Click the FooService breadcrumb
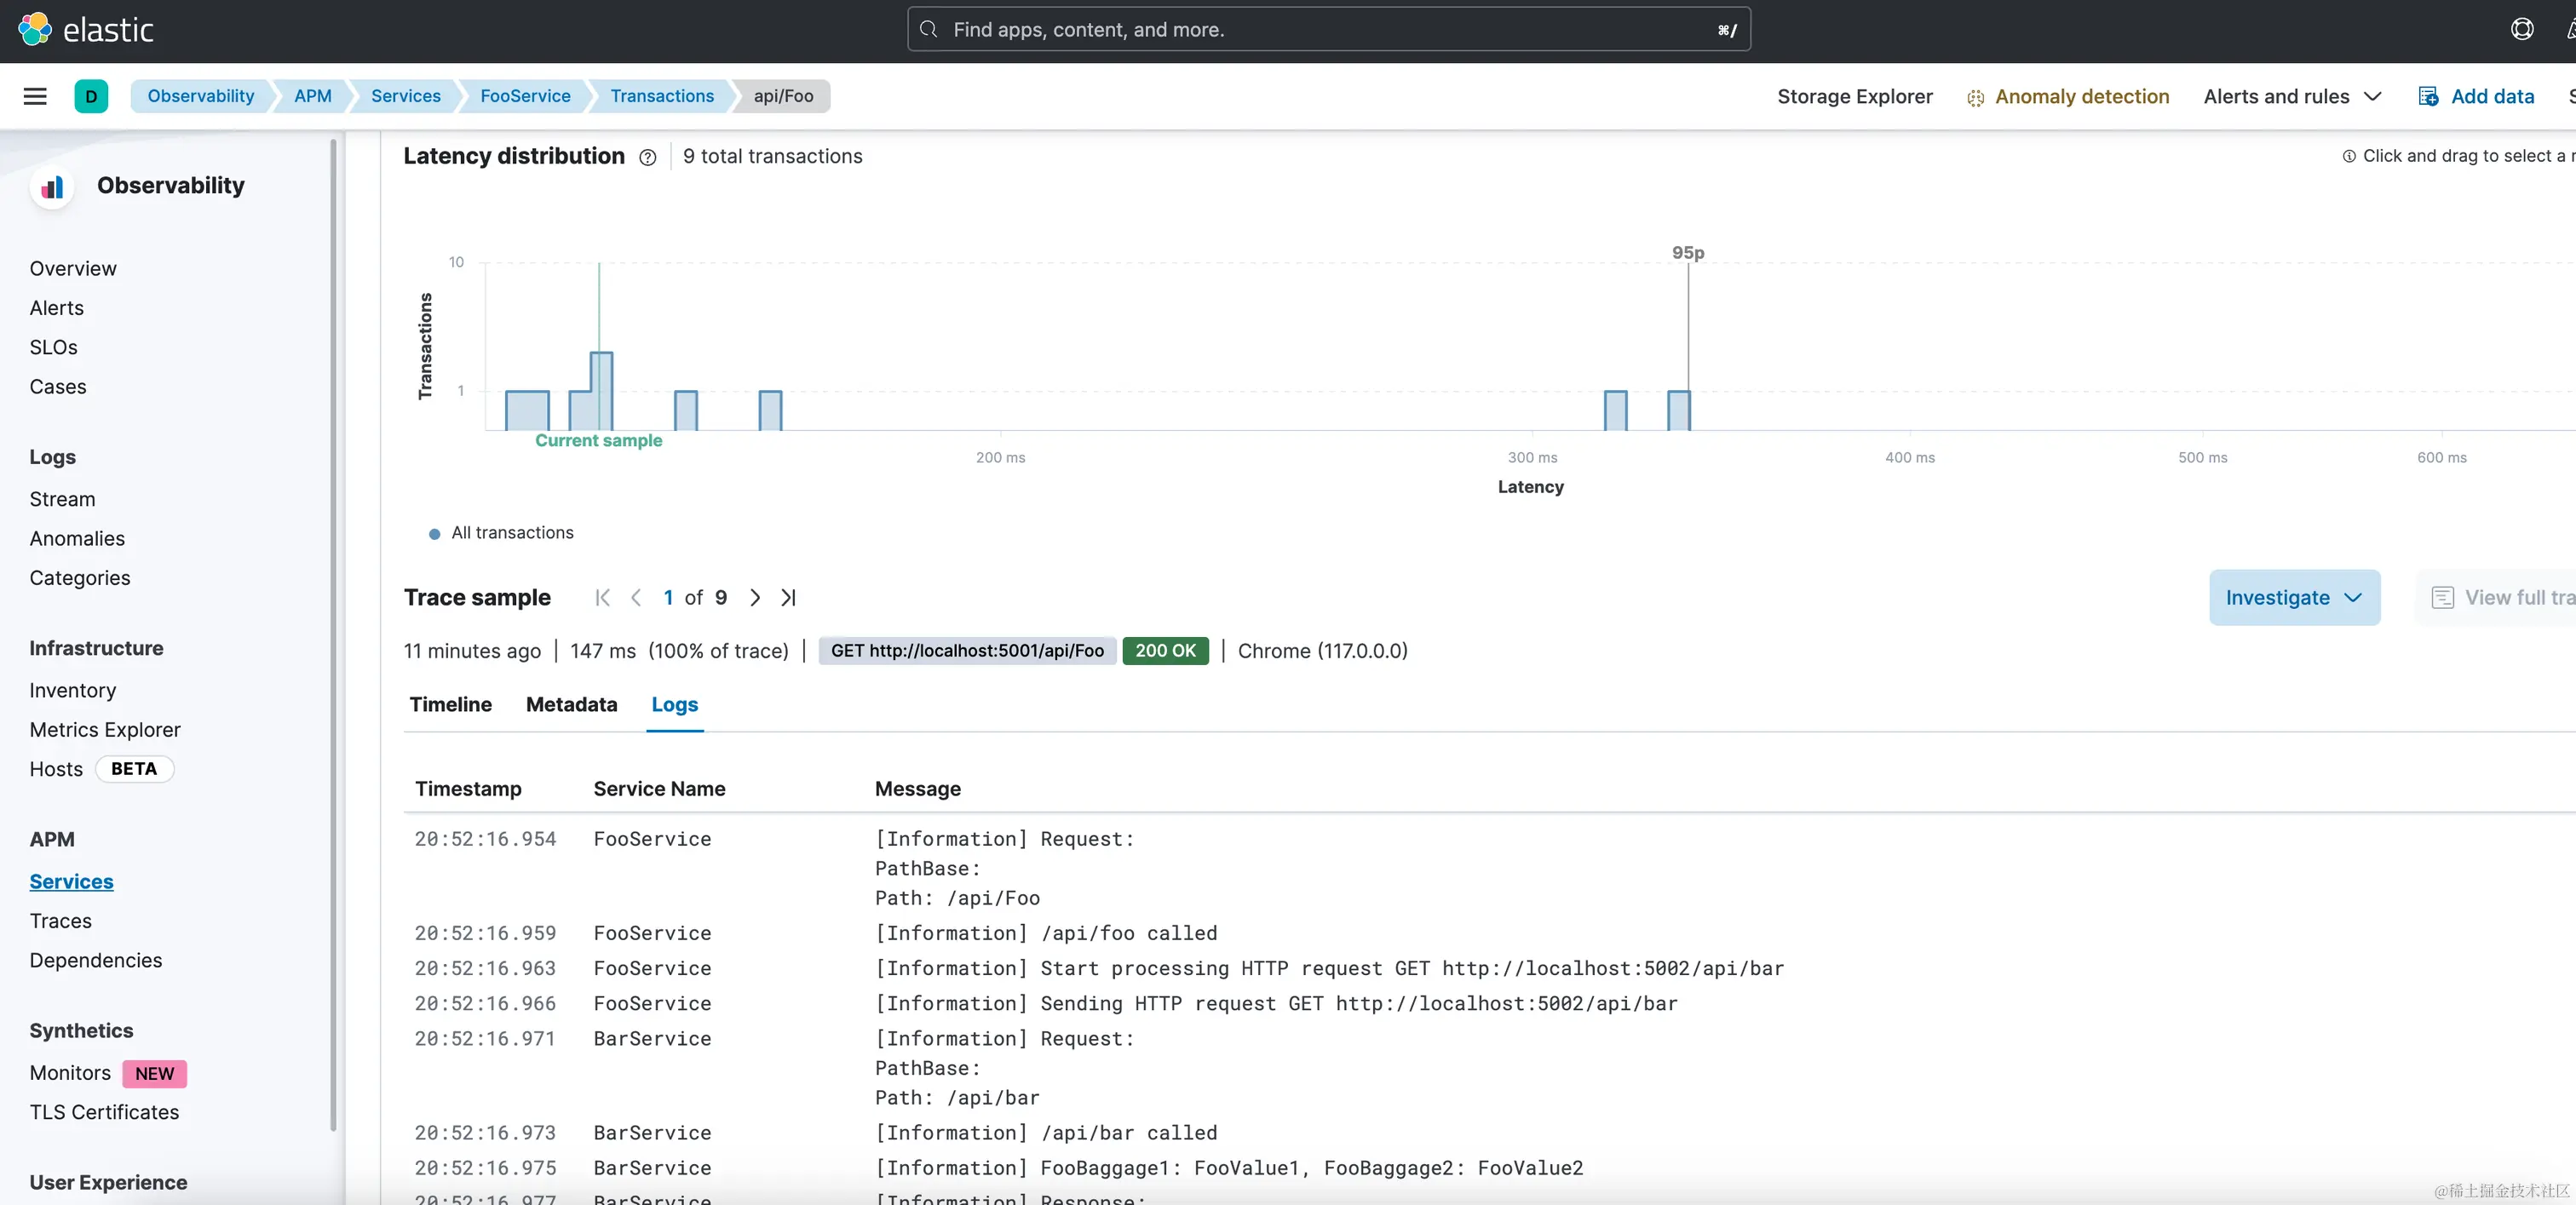 coord(525,96)
